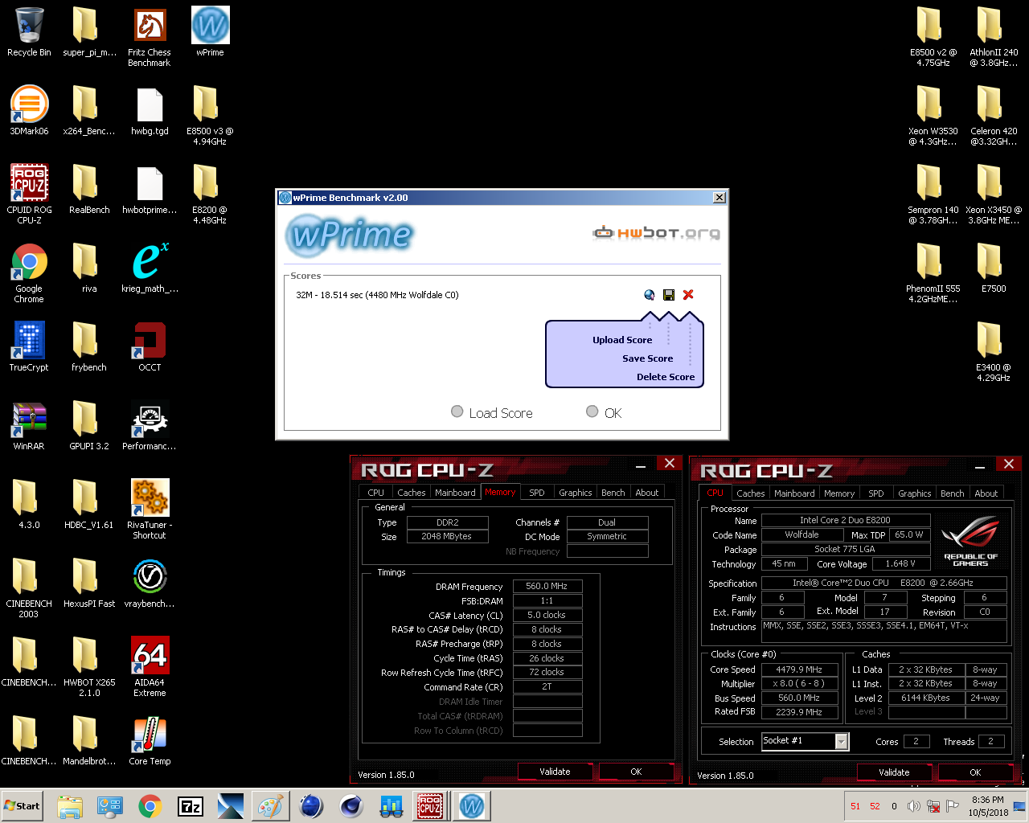
Task: Click the hwbot.org logo link
Action: [x=656, y=233]
